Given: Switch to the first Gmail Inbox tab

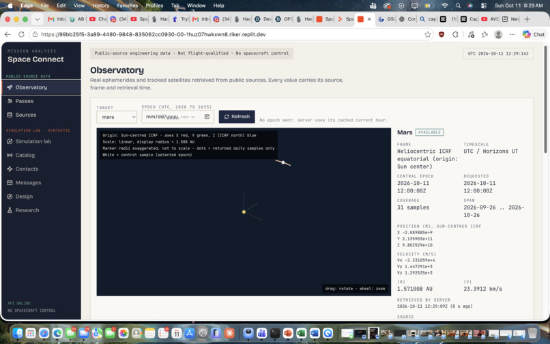Looking at the screenshot, I should (x=56, y=19).
